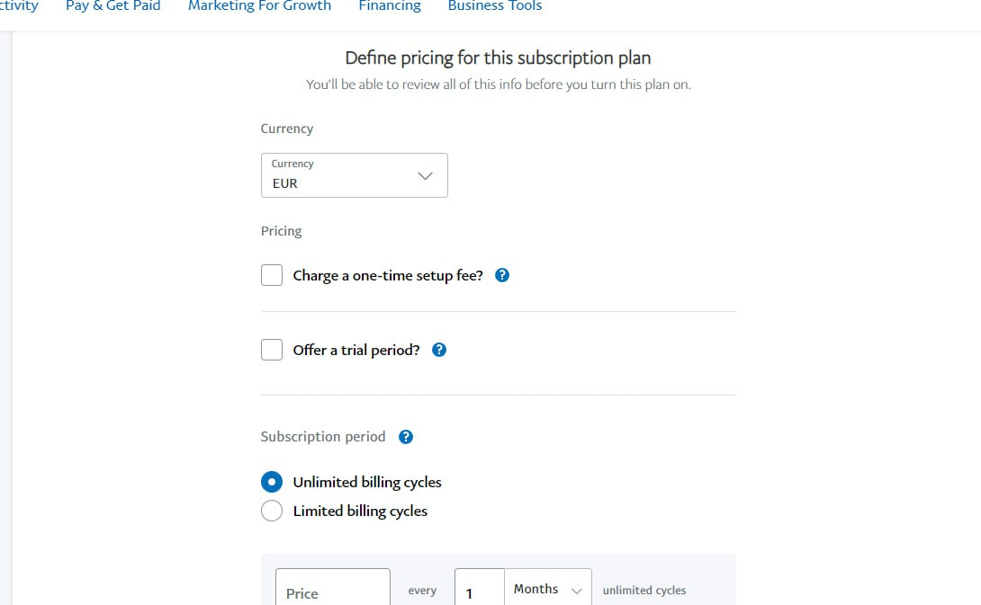Screen dimensions: 981x605
Task: Enable the one-time setup fee checkbox
Action: 272,275
